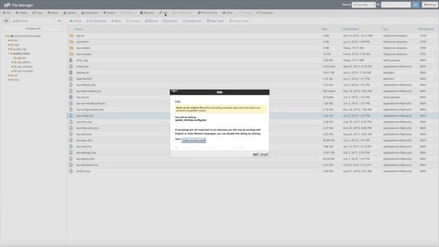Viewport: 439px width, 247px height.
Task: Click the Compress toolbar button
Action: pos(265,13)
